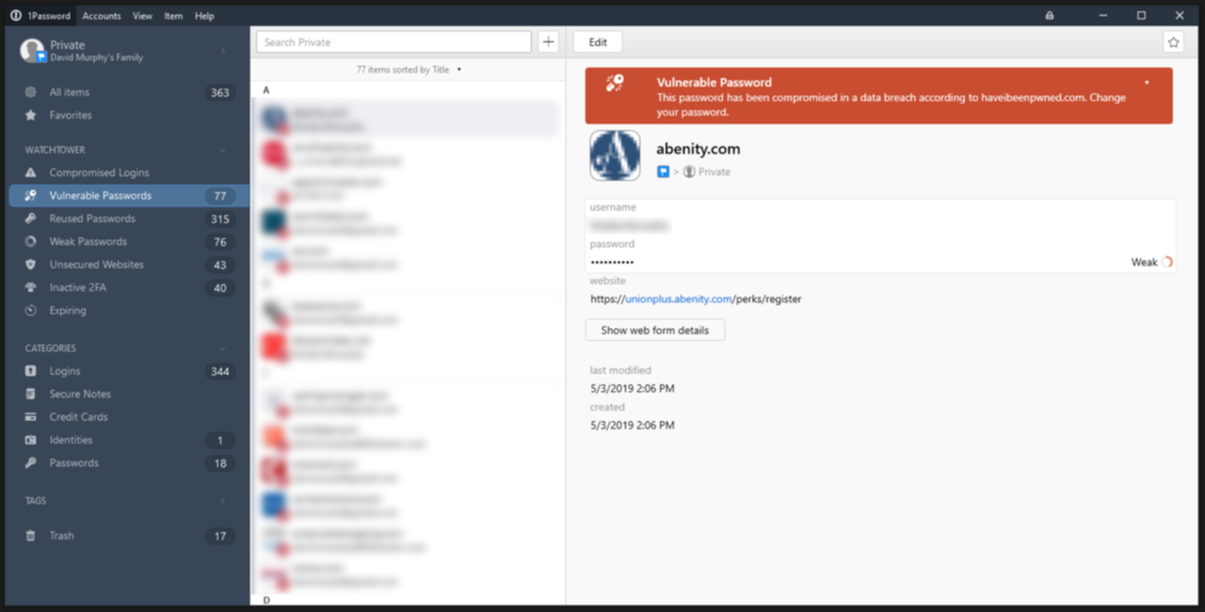Click the plus button to add item
Screen dimensions: 1205x612
coord(549,42)
